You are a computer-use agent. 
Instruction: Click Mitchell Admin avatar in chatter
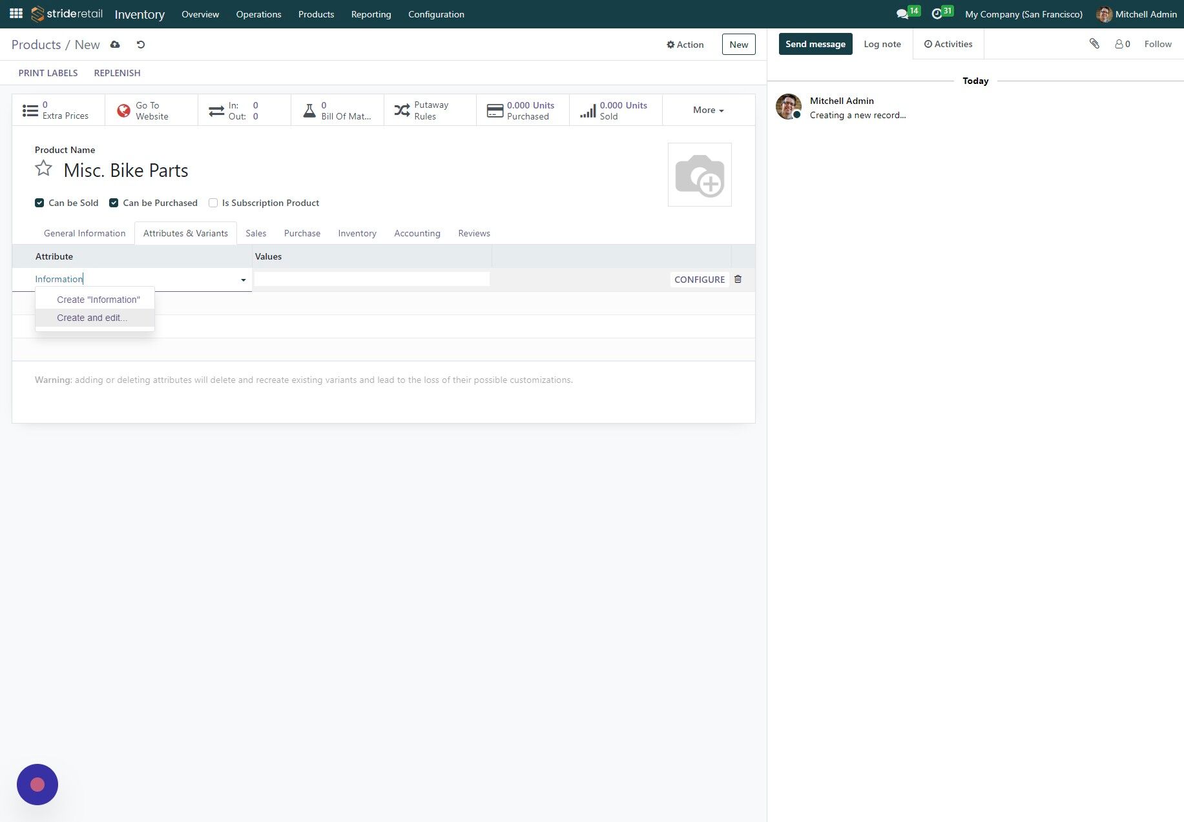tap(788, 107)
